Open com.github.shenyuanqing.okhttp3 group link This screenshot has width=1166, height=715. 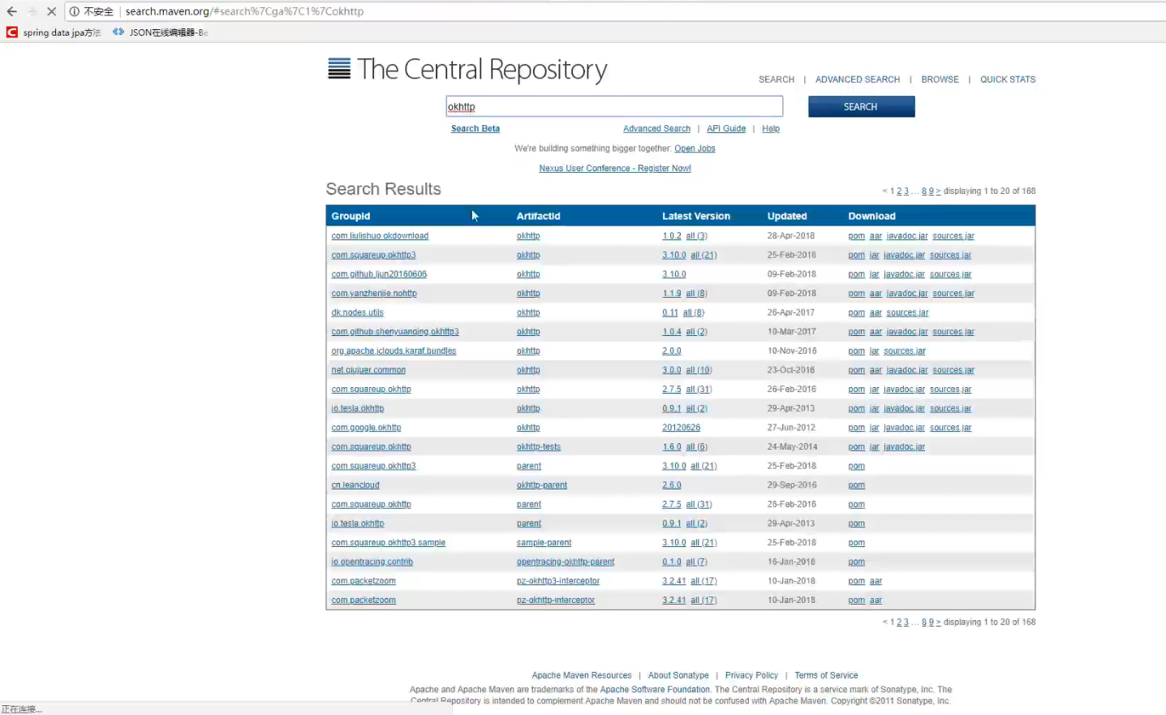pos(395,332)
